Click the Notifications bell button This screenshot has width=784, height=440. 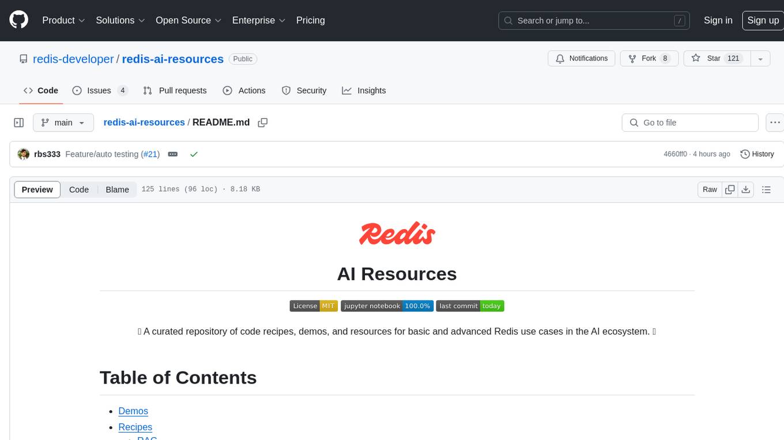582,59
